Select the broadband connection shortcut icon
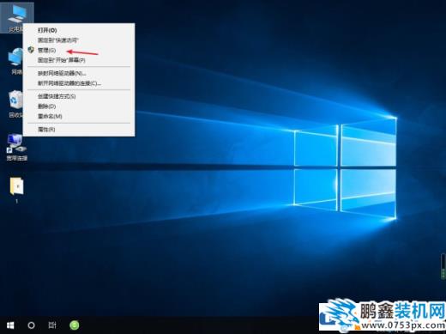Image resolution: width=446 pixels, height=334 pixels. pyautogui.click(x=16, y=147)
